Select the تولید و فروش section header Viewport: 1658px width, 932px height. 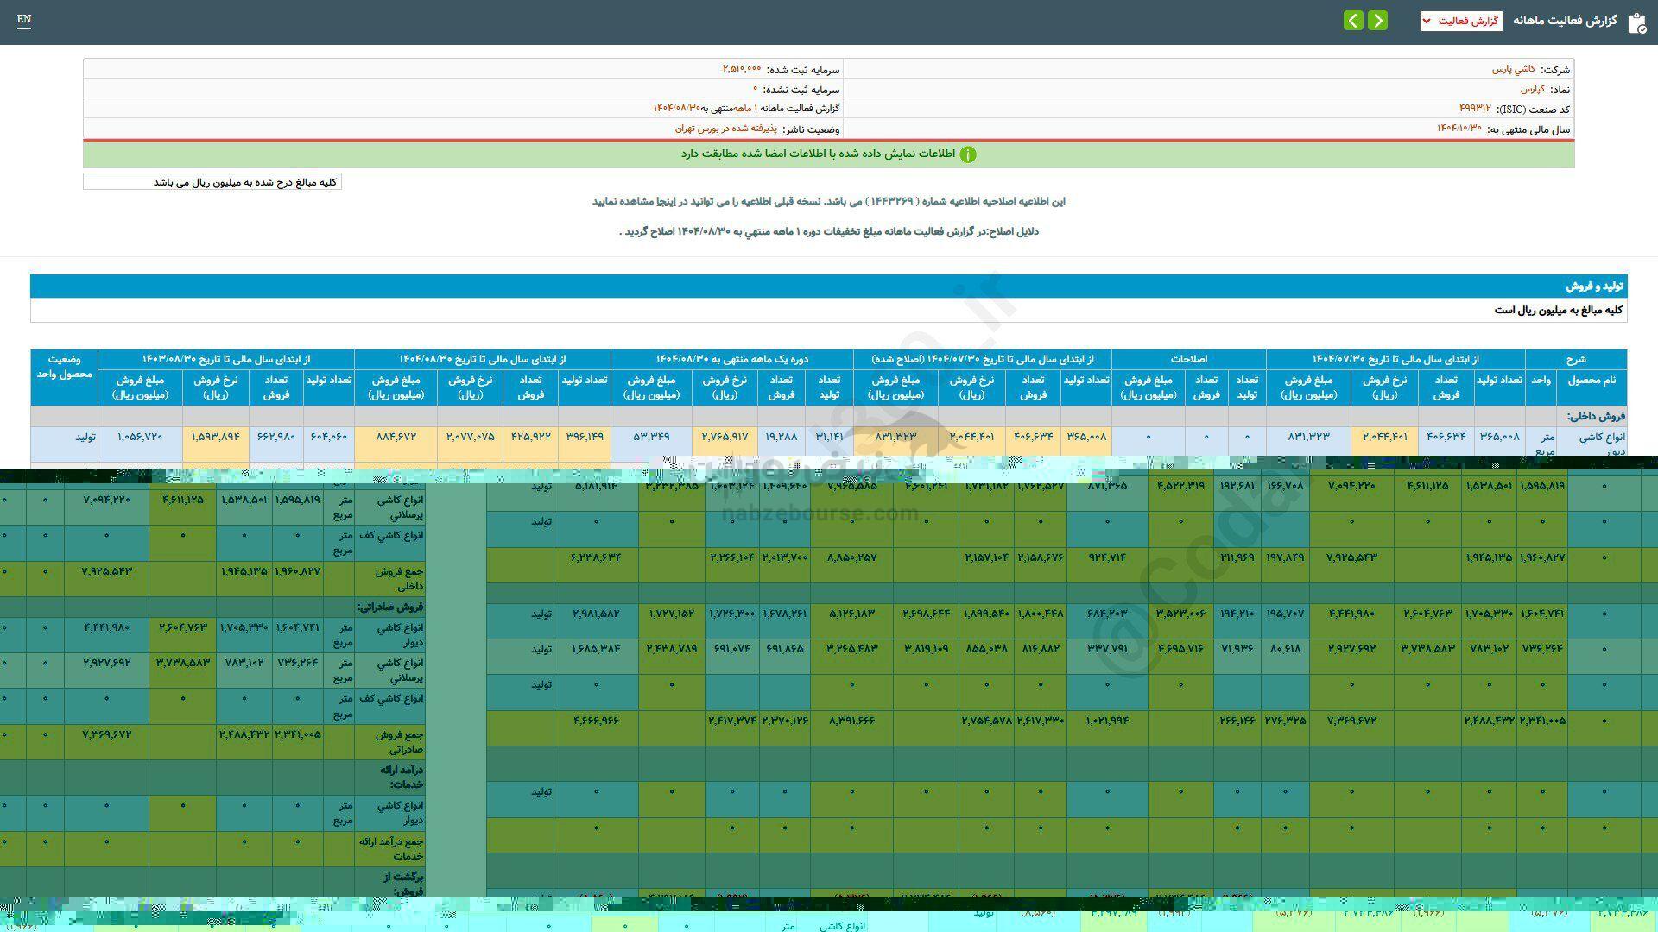pyautogui.click(x=1595, y=286)
